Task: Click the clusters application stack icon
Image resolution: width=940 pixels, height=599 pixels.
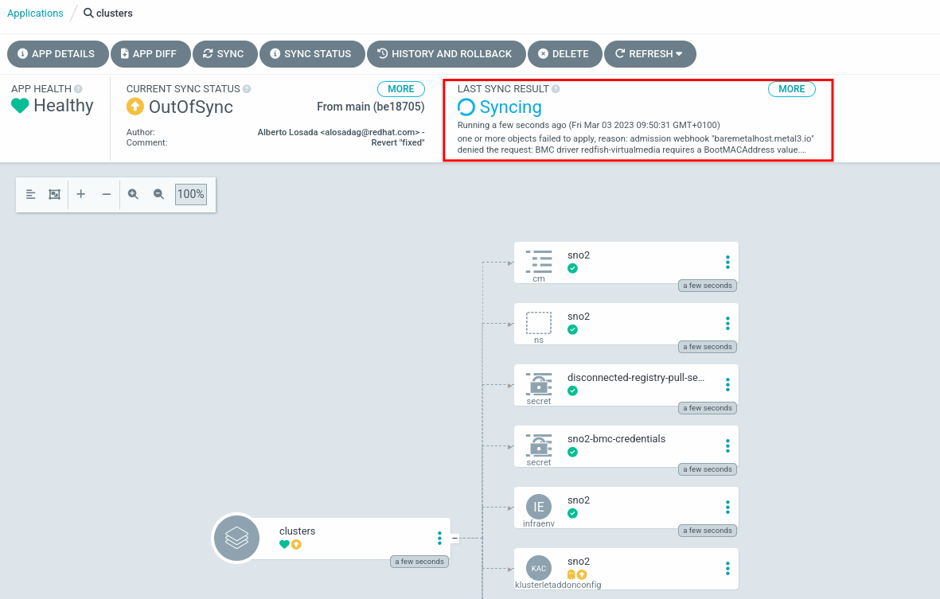Action: tap(236, 539)
